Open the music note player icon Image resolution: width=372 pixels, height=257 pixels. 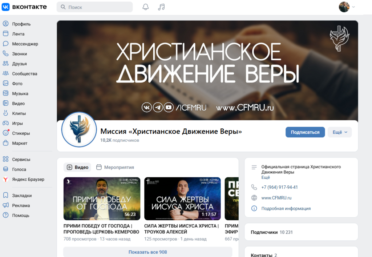click(x=161, y=7)
